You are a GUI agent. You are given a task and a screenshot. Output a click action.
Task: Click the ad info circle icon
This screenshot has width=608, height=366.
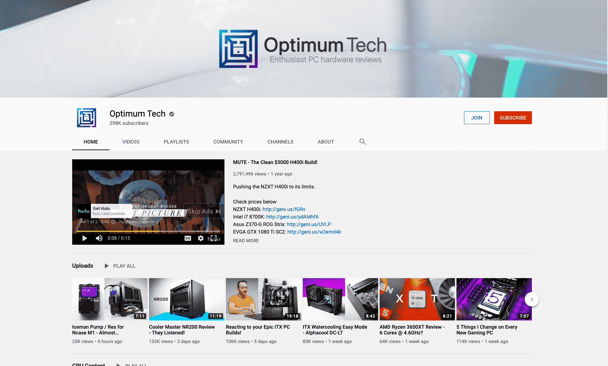pos(113,222)
